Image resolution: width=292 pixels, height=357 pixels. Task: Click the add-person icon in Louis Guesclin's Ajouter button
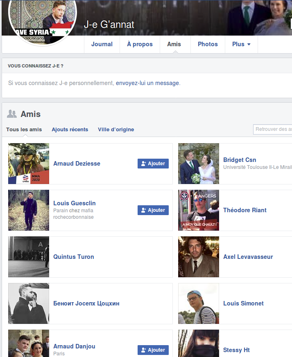click(x=143, y=210)
